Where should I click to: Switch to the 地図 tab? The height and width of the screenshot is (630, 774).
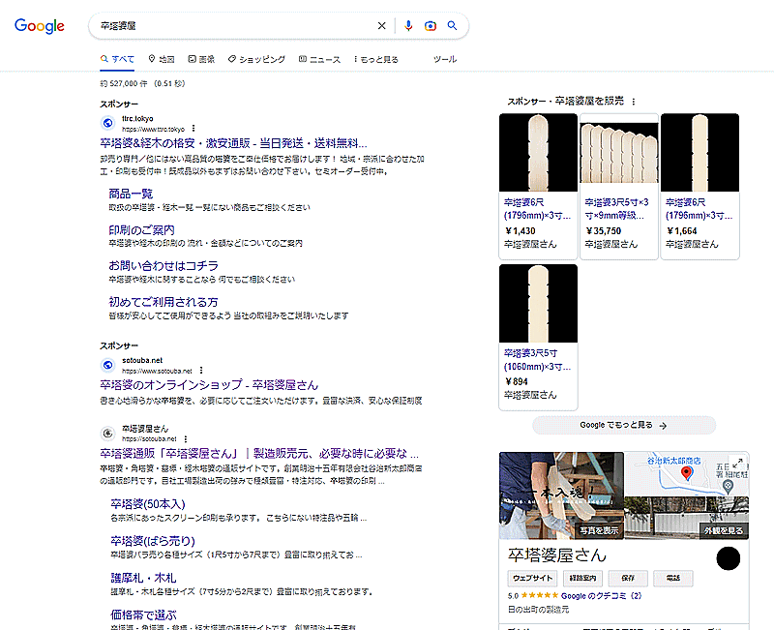point(162,59)
